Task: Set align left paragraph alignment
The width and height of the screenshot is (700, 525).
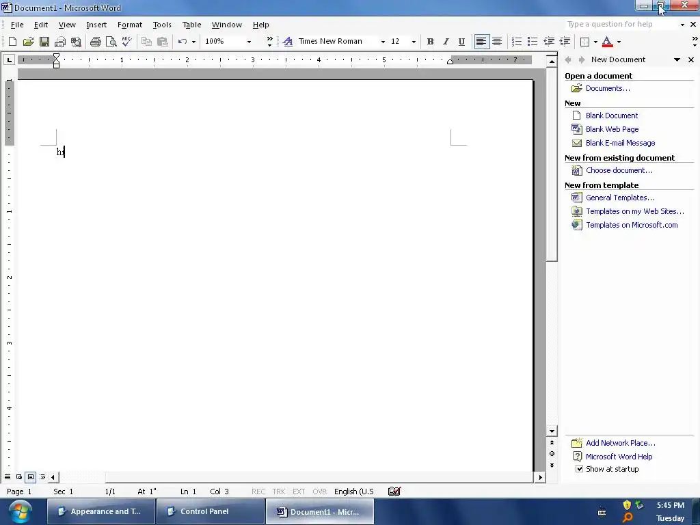Action: (481, 42)
